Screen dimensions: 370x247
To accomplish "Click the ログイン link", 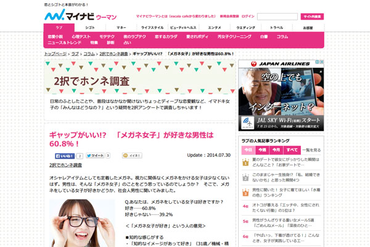I will click(x=248, y=16).
